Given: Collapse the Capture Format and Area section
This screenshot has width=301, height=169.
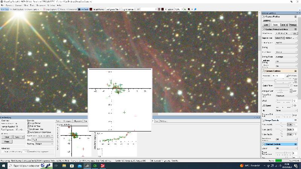Looking at the screenshot, I should coord(264,29).
